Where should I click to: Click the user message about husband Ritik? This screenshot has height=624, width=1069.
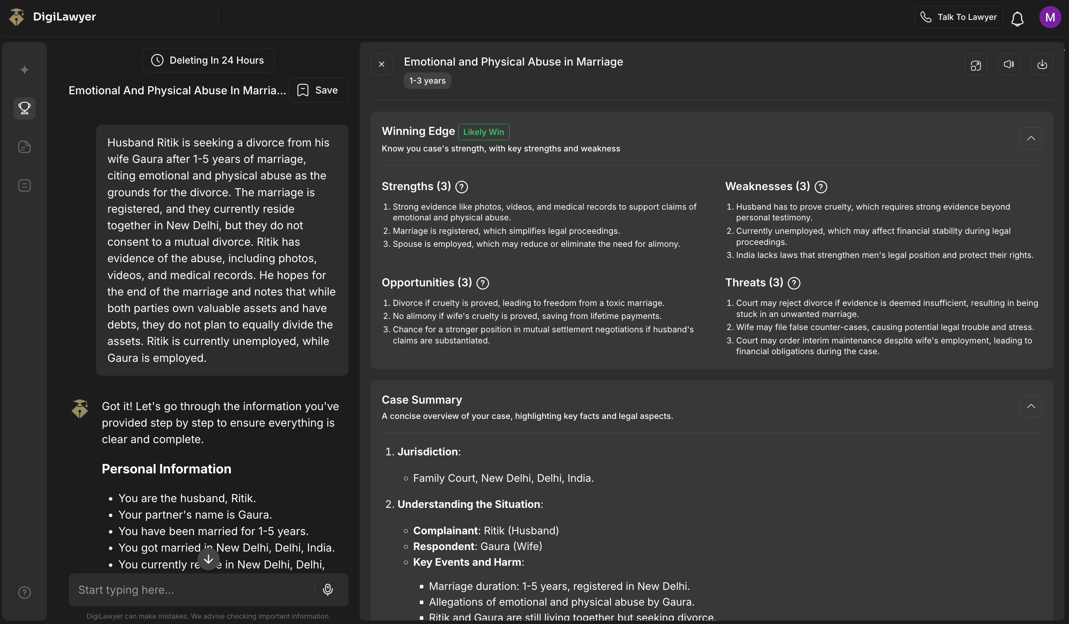(222, 250)
